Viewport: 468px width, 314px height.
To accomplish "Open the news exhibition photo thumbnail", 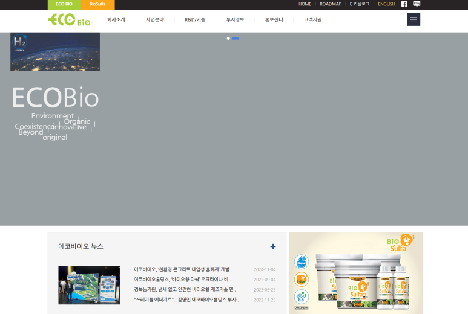I will [89, 285].
